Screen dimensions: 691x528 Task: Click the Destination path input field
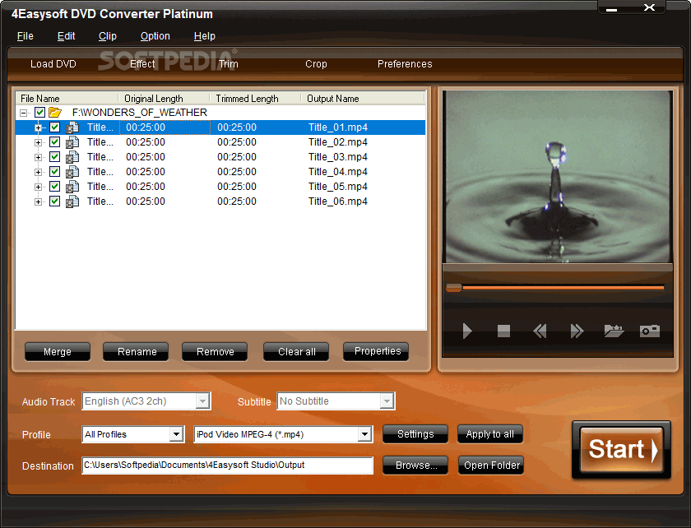[x=227, y=465]
